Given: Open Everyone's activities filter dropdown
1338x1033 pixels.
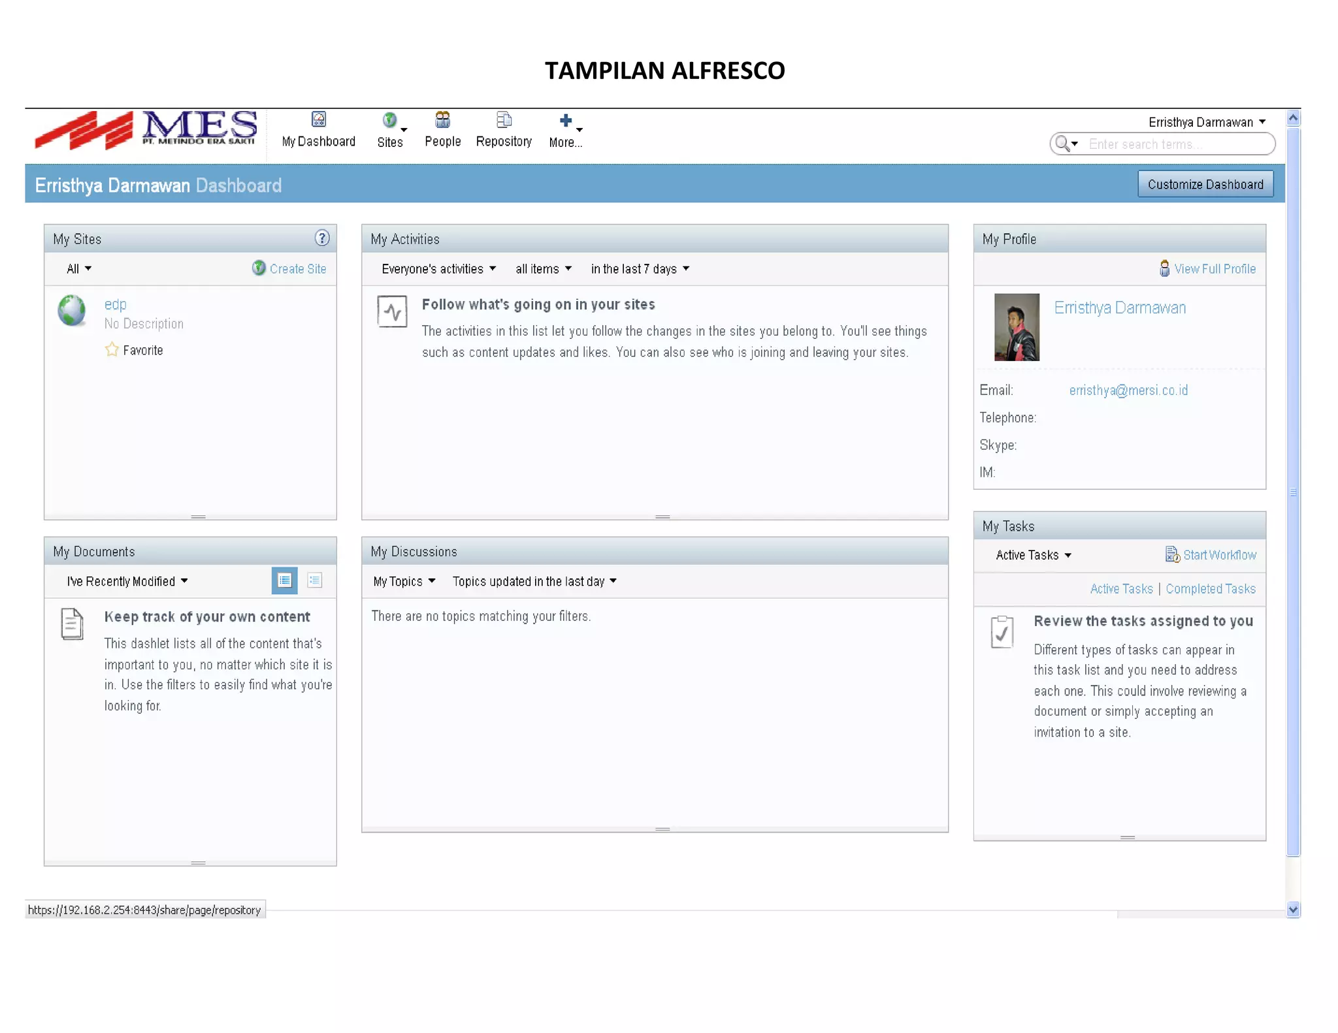Looking at the screenshot, I should click(x=438, y=268).
